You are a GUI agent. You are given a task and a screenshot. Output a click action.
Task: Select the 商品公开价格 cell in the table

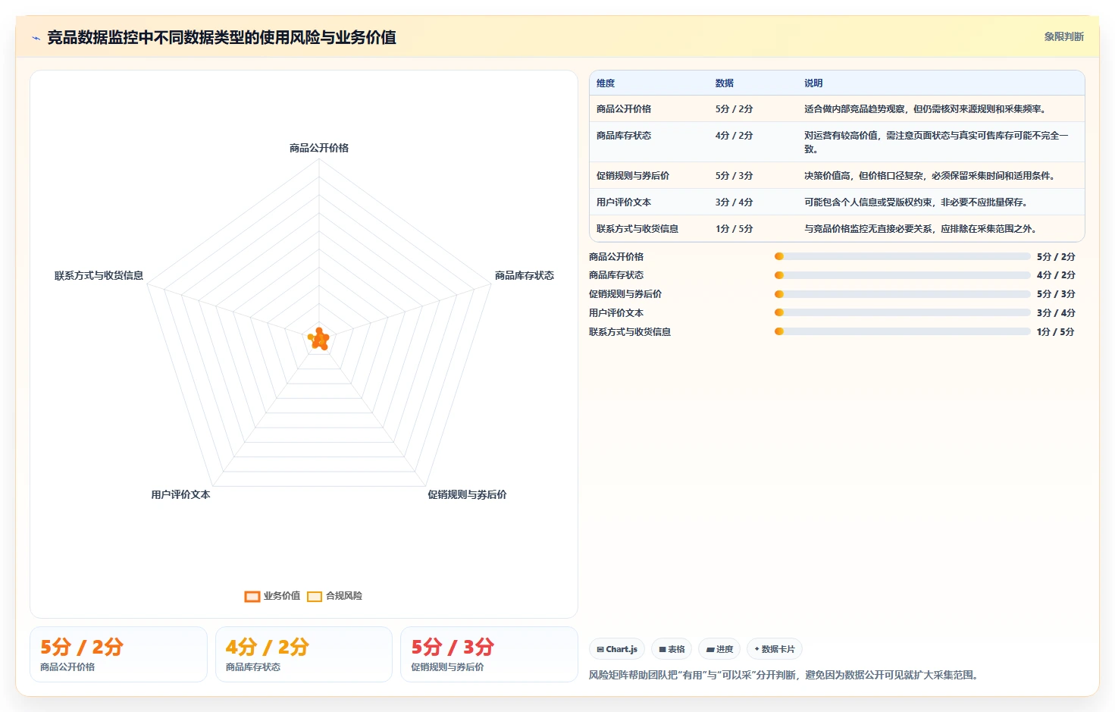point(624,109)
